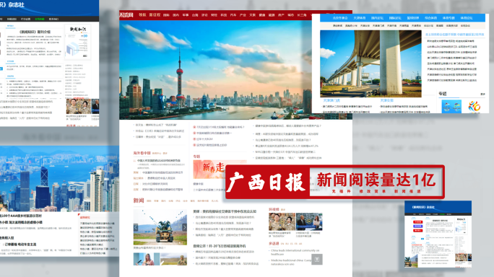
Task: Select 能源 in the red navigation bar
Action: pos(272,15)
